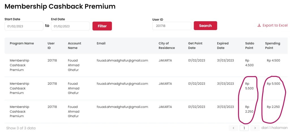Viewport: 291px width, 136px height.
Task: Click the Saldo Point column header
Action: point(250,46)
